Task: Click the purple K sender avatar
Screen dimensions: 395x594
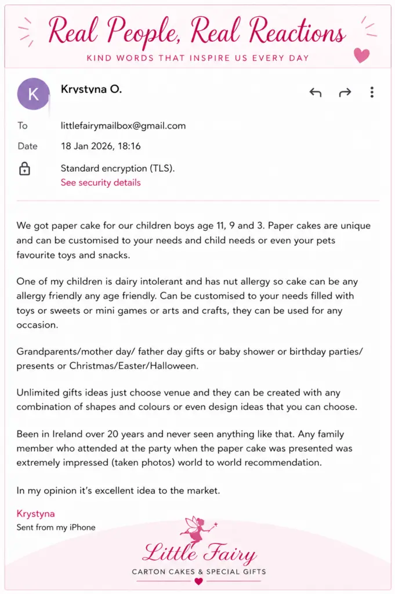Action: click(33, 94)
